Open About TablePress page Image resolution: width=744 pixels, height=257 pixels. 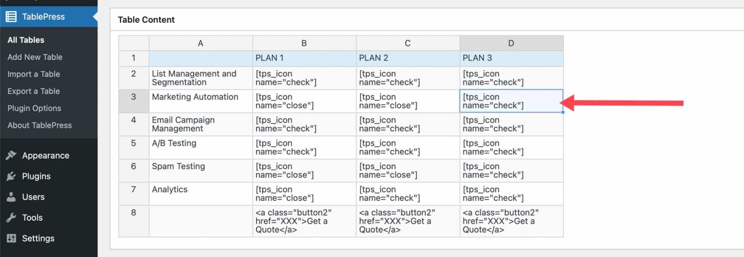point(39,125)
